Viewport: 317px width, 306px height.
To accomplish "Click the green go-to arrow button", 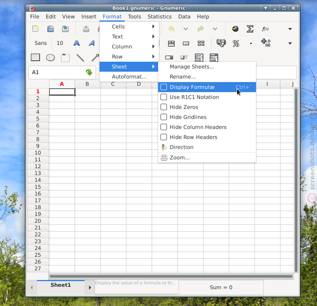I will pyautogui.click(x=89, y=72).
